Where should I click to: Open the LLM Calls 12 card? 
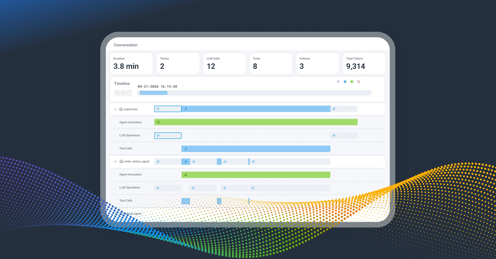[224, 63]
